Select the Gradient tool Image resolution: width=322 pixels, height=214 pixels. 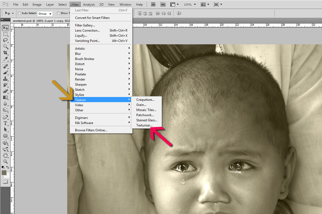(x=5, y=97)
